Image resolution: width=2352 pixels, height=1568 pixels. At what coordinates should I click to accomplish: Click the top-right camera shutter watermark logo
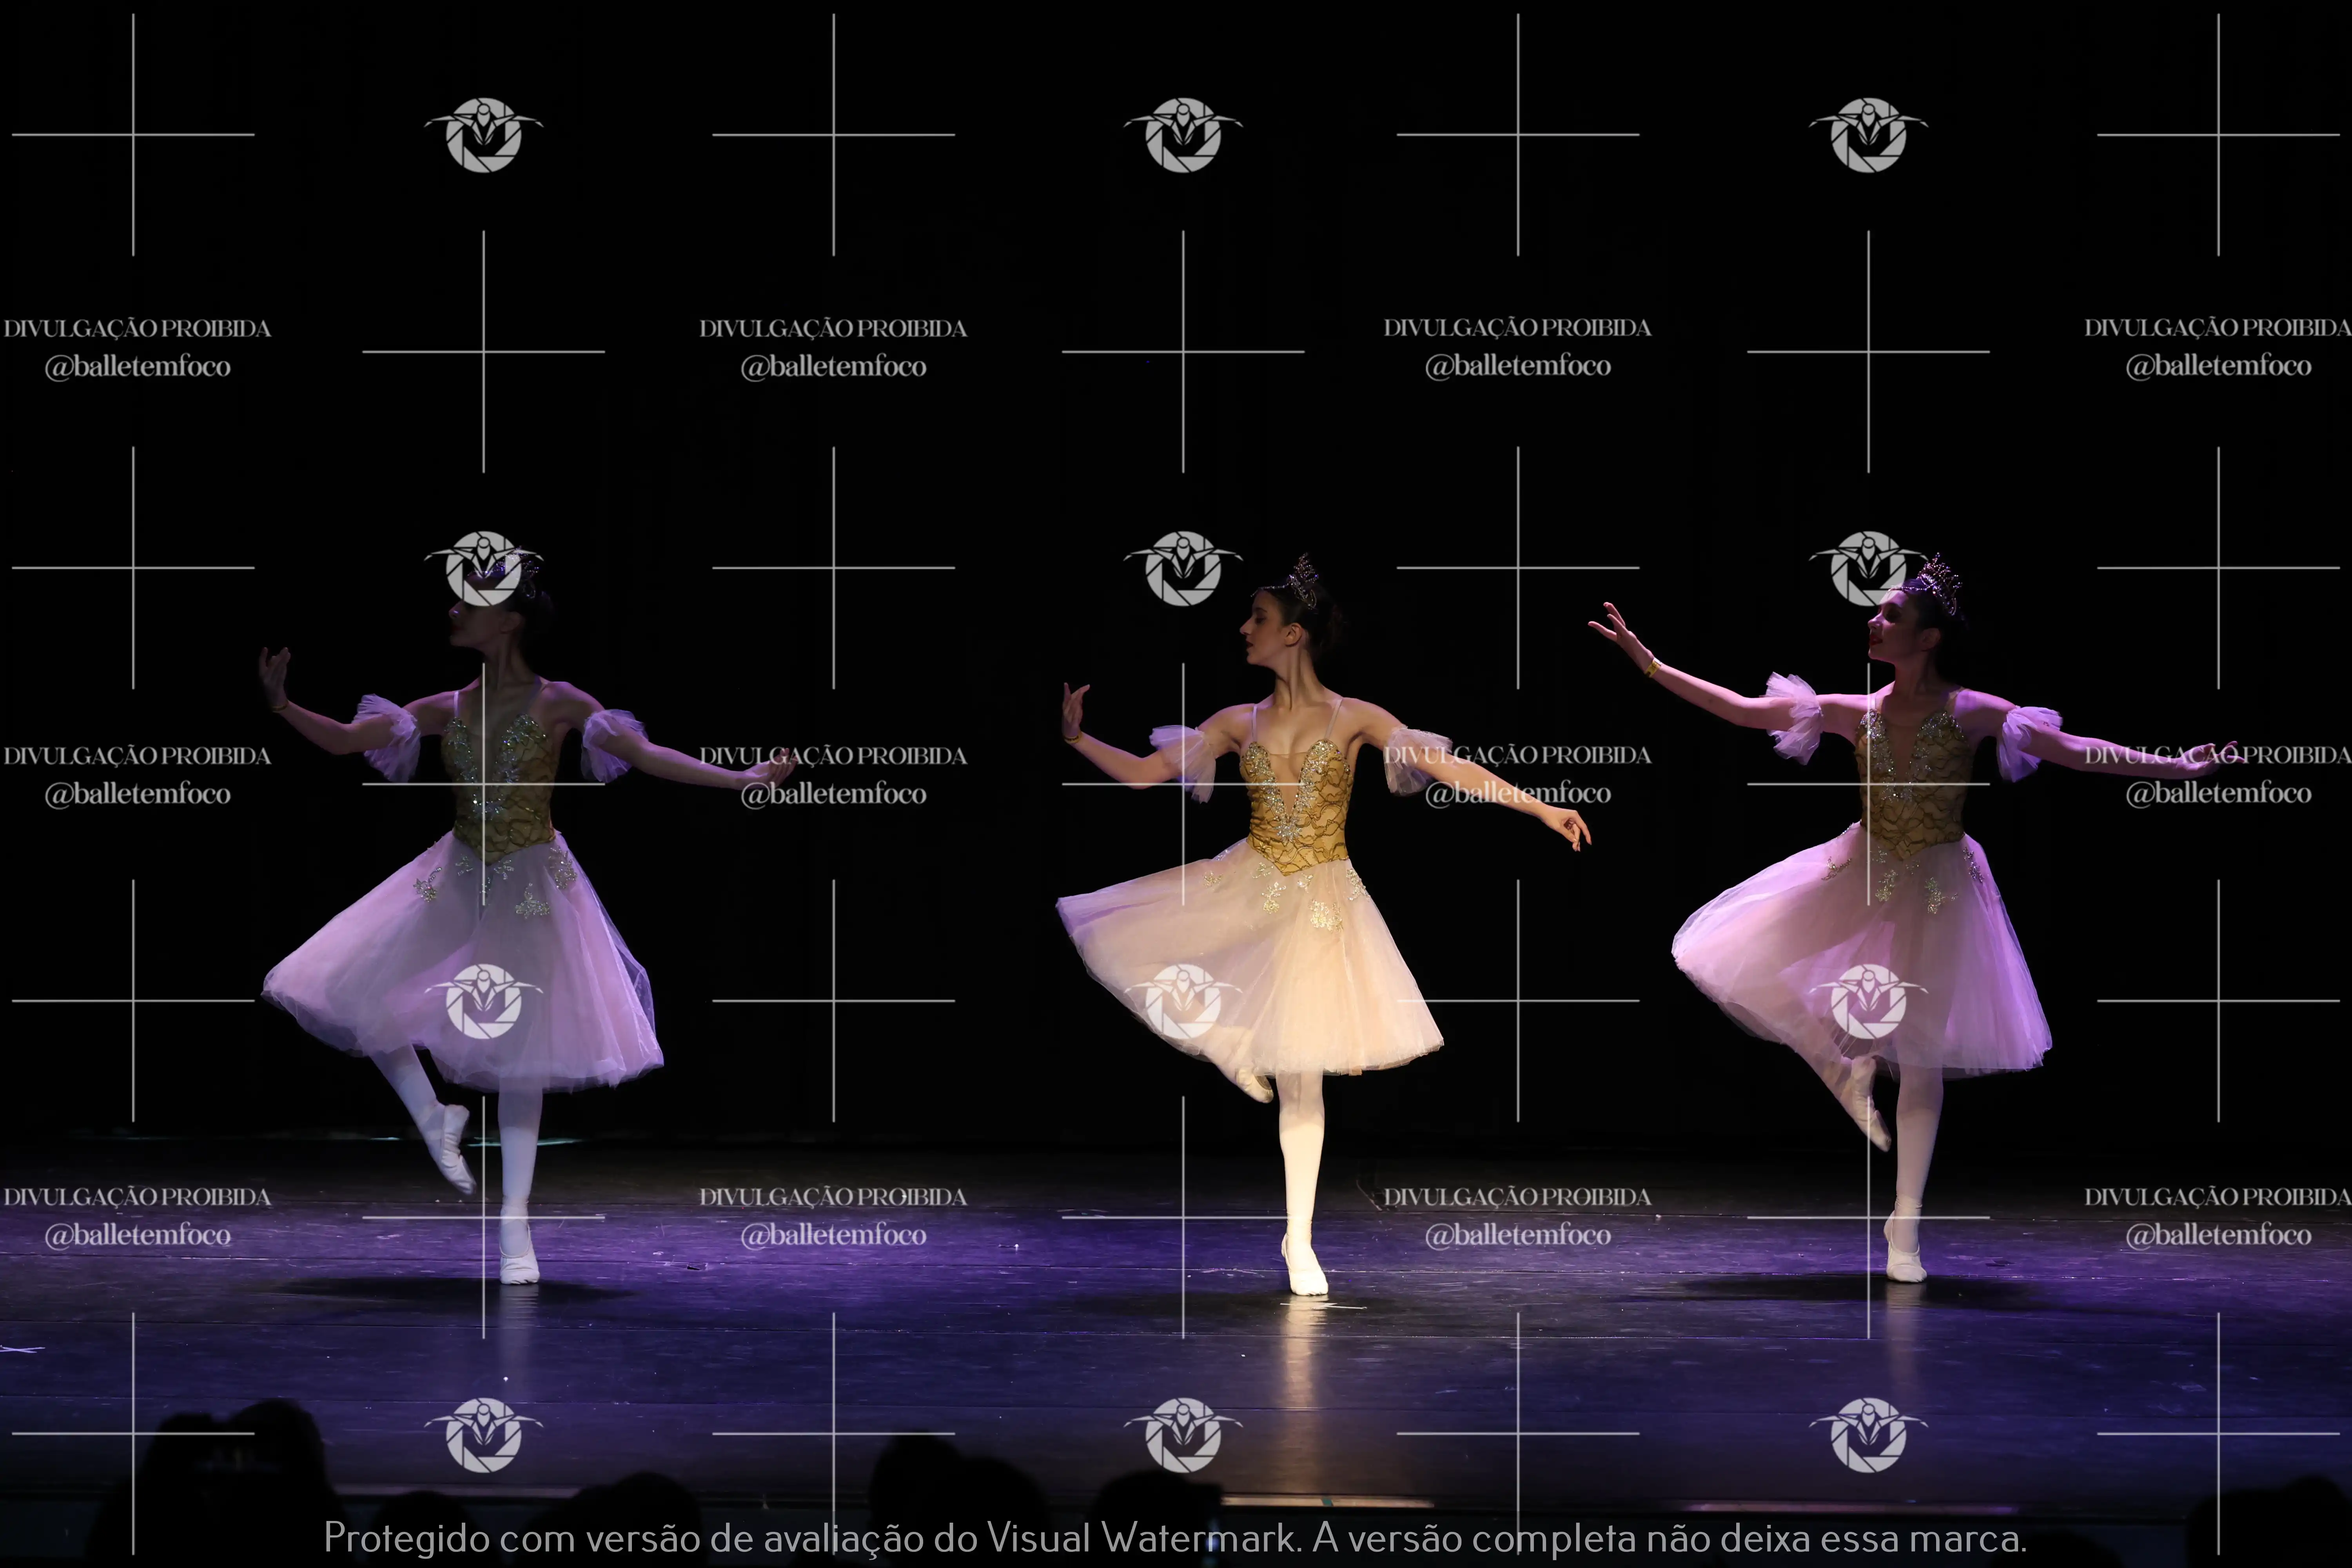pos(1868,135)
